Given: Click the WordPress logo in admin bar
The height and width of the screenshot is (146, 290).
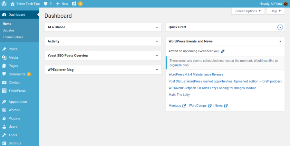Looking at the screenshot, I should coord(4,4).
